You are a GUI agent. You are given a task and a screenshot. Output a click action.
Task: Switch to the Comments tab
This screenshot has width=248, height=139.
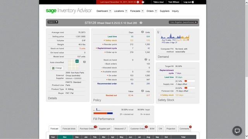(x=184, y=129)
